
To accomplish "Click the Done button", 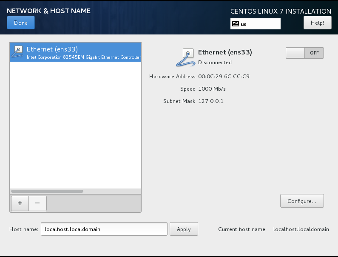I will pos(21,23).
